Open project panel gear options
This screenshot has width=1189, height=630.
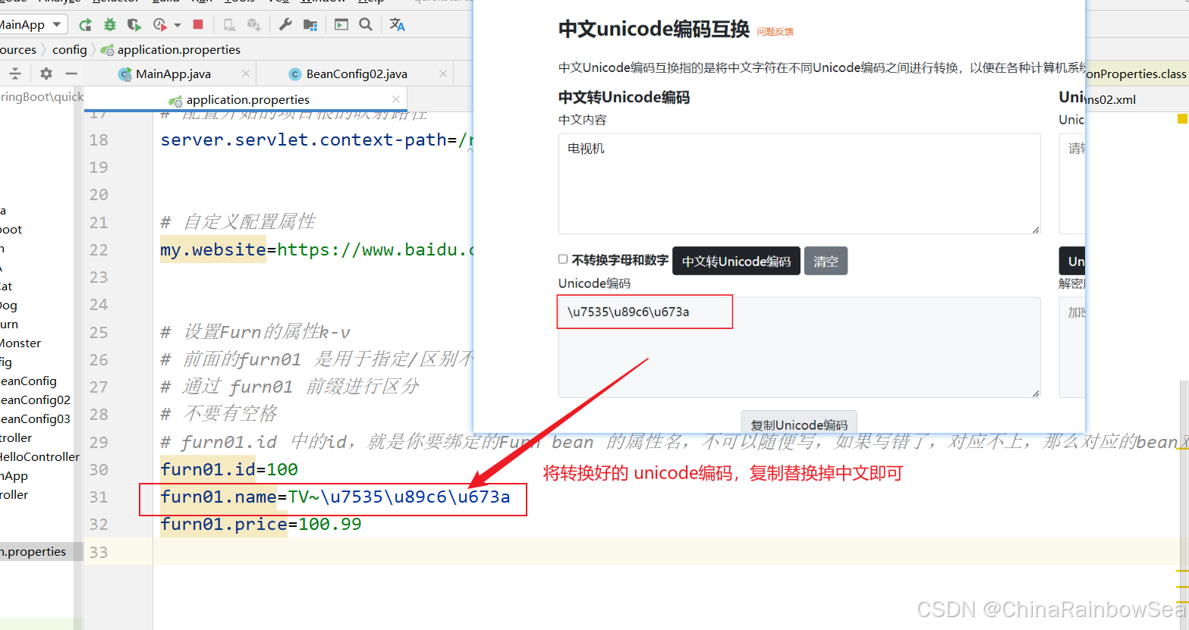point(46,74)
